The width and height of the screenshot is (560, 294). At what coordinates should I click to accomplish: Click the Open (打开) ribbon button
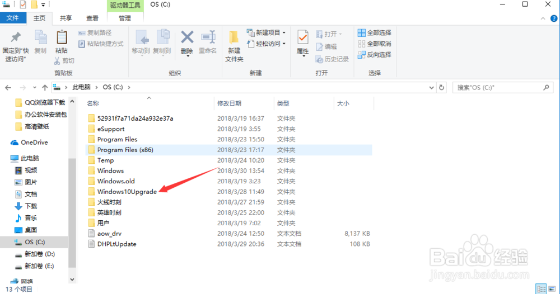(329, 34)
